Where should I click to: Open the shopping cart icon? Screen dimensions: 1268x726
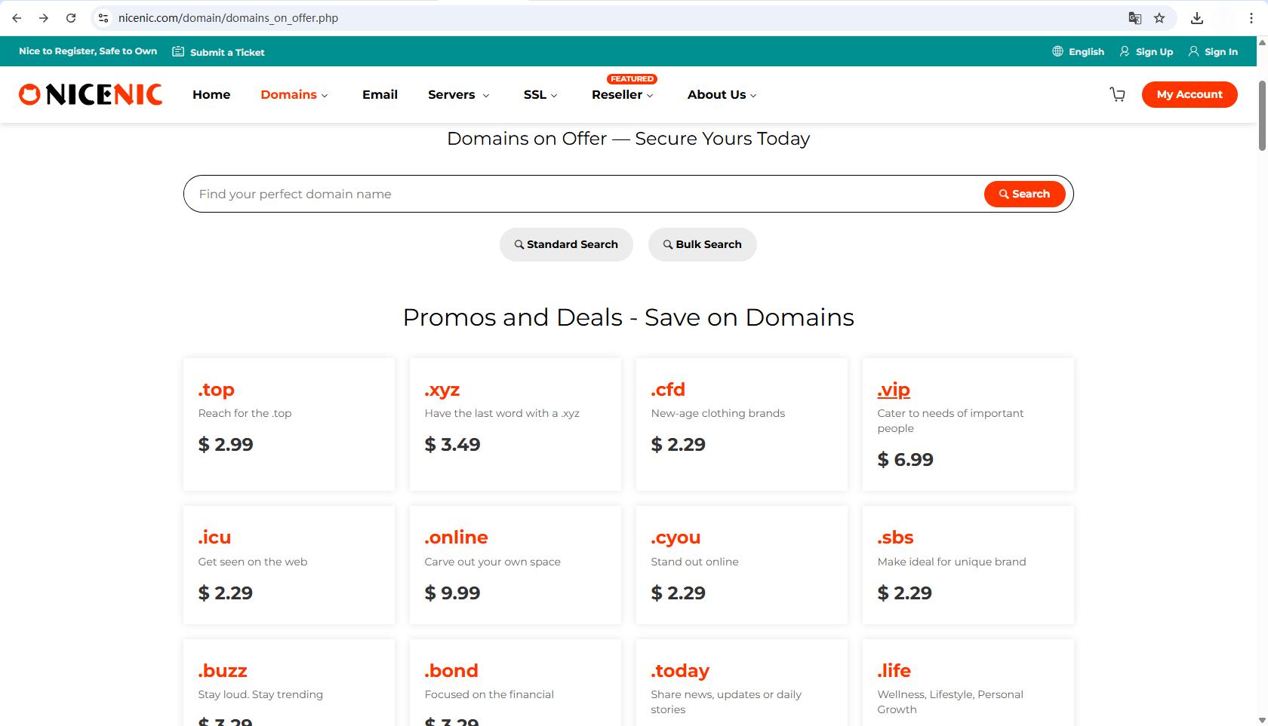1117,94
